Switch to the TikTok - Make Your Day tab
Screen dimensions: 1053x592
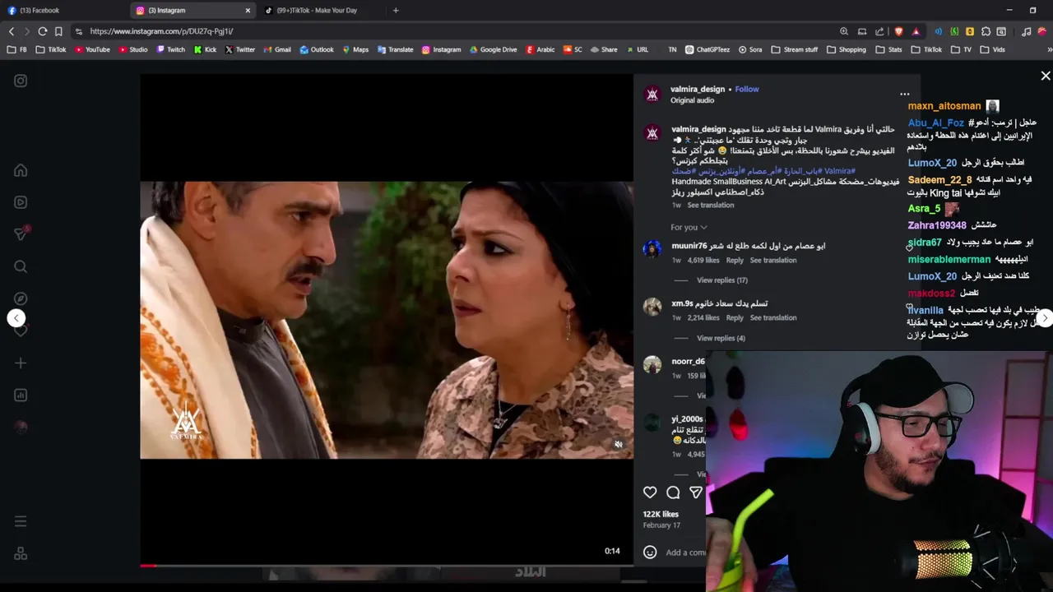[x=320, y=11]
